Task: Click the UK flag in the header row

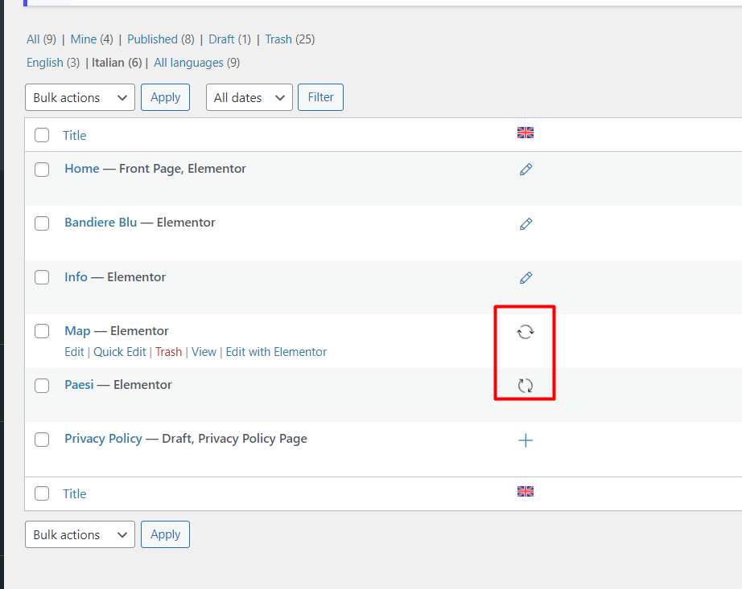Action: (526, 133)
